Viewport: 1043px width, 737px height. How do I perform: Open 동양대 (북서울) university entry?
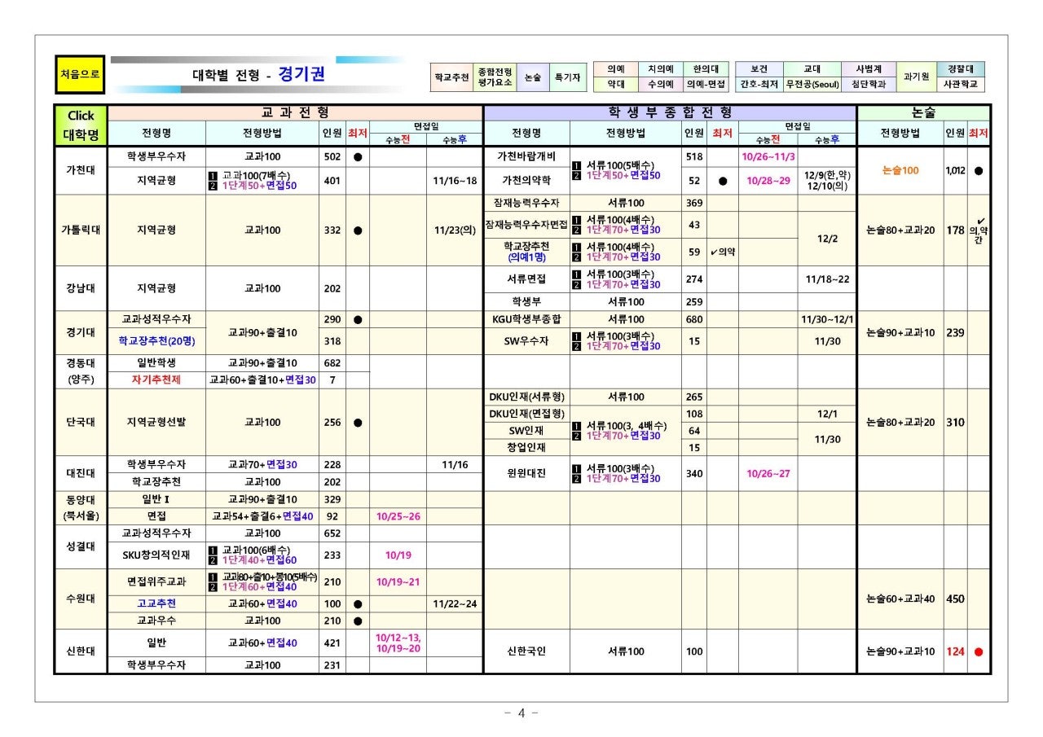click(81, 507)
